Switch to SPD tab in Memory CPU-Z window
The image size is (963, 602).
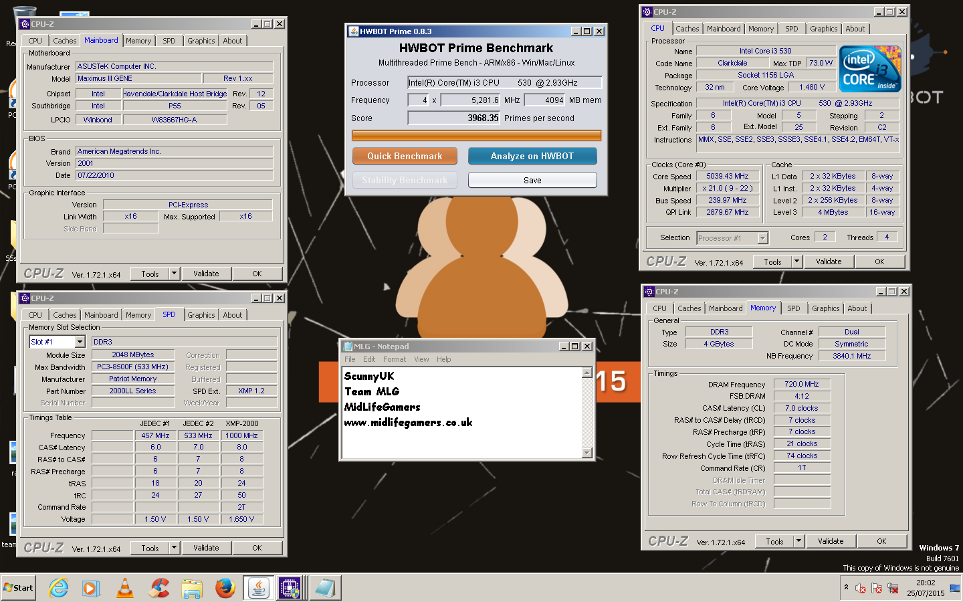[x=794, y=308]
